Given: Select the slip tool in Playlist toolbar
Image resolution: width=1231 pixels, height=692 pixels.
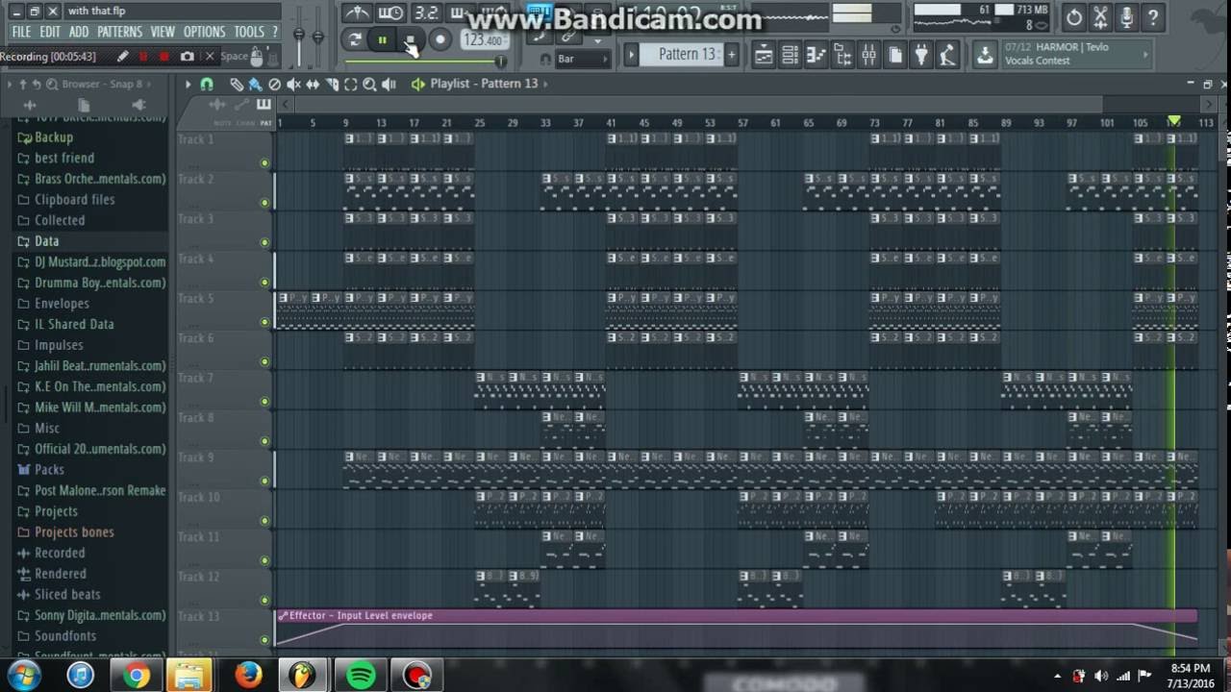Looking at the screenshot, I should (313, 85).
